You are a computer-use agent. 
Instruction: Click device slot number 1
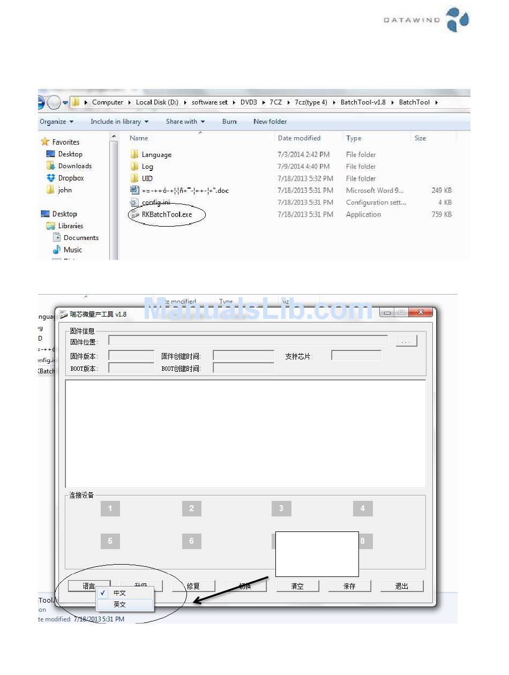coord(110,508)
